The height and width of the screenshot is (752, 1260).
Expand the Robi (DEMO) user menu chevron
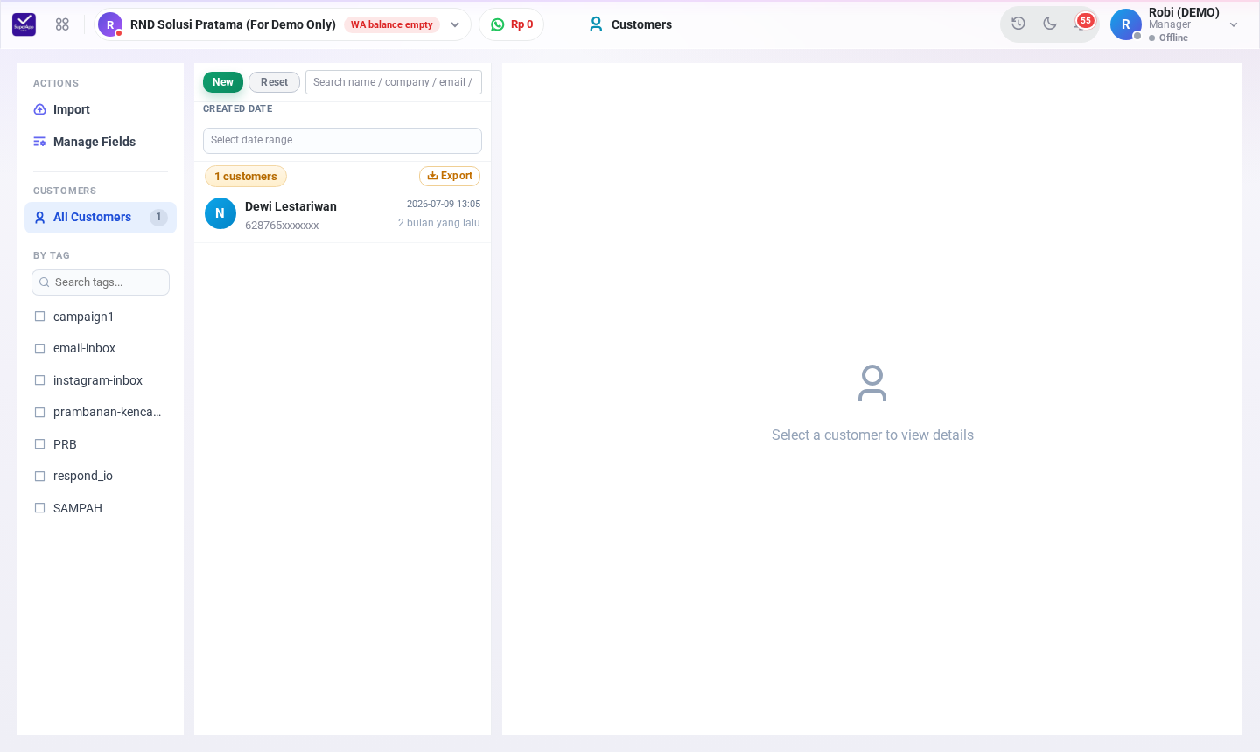click(1234, 24)
